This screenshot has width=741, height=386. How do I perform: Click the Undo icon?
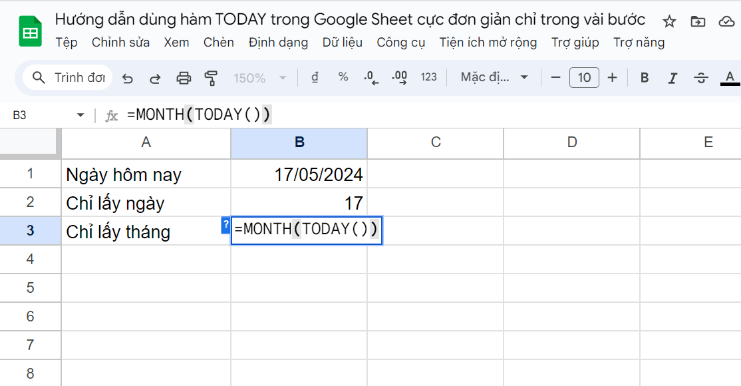tap(127, 77)
